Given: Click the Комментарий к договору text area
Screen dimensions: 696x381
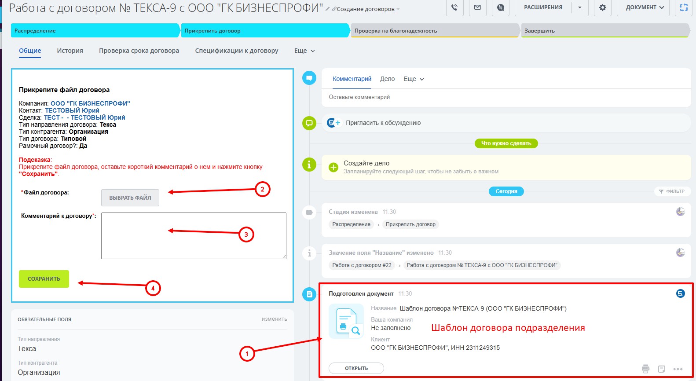Looking at the screenshot, I should tap(194, 236).
